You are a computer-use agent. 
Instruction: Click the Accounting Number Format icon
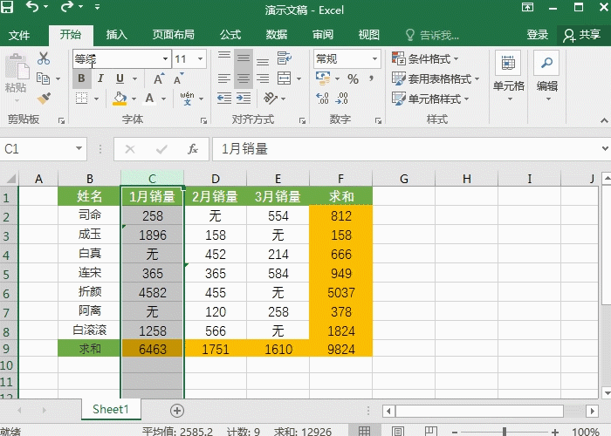(323, 78)
